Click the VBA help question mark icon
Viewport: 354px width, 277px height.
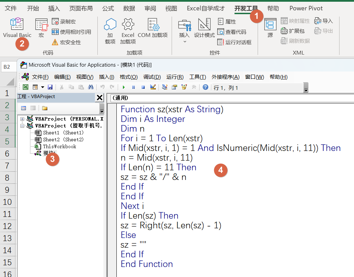[205, 87]
